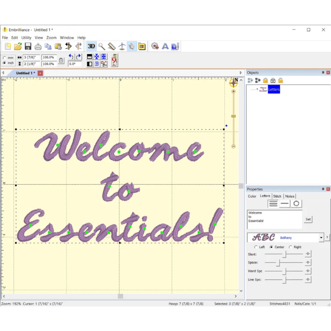Switch to the Color properties tab
Image resolution: width=331 pixels, height=331 pixels.
coord(252,196)
